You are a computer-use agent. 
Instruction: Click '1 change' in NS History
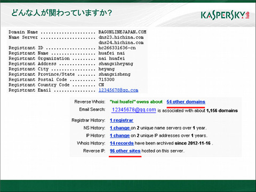119,128
